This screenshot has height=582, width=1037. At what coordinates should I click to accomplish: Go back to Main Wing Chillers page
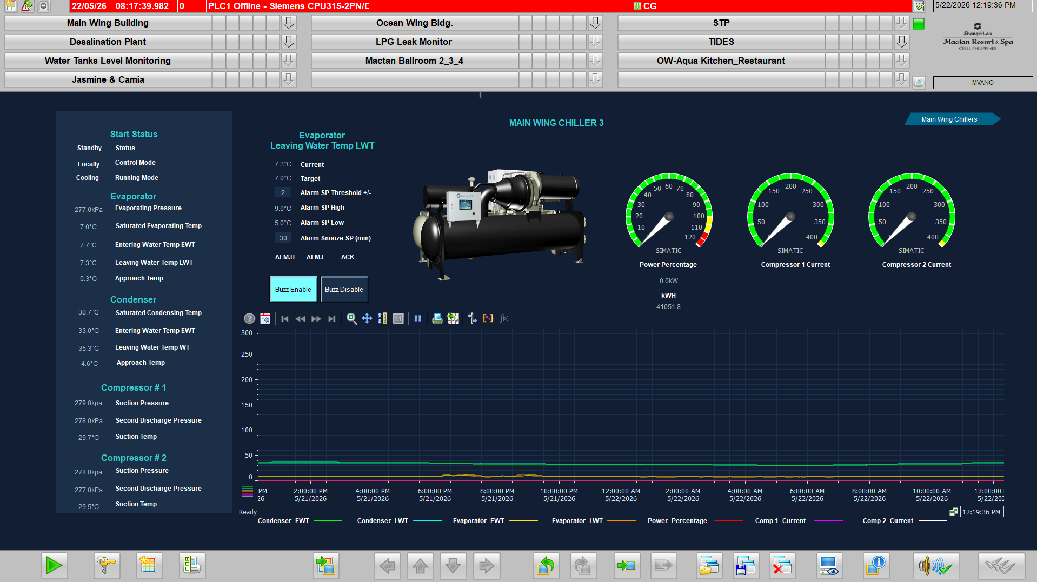tap(952, 119)
